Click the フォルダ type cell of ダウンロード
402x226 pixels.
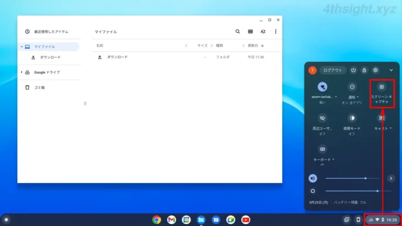click(223, 57)
